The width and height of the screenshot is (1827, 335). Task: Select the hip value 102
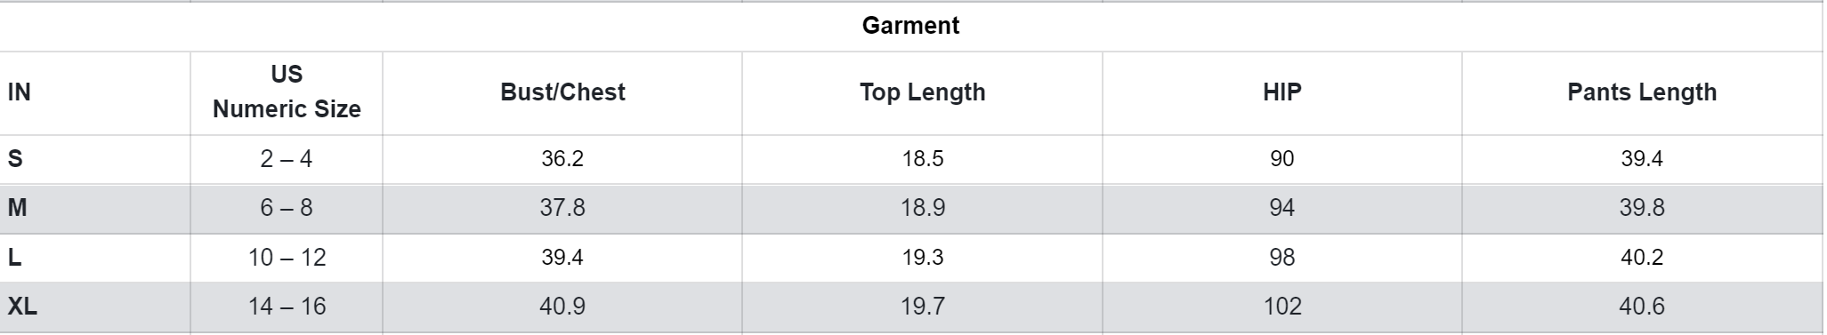[1281, 307]
